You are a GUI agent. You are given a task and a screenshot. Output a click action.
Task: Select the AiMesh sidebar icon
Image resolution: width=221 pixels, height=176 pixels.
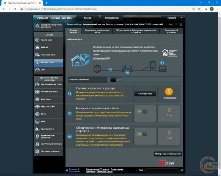(x=37, y=47)
